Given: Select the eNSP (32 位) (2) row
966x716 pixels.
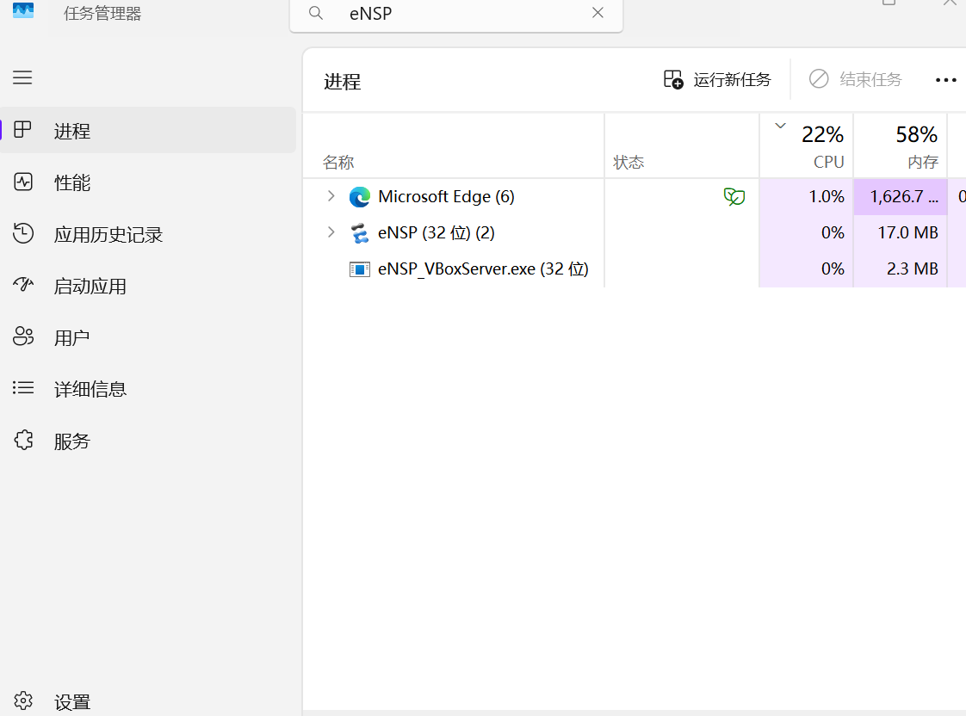Looking at the screenshot, I should click(635, 232).
